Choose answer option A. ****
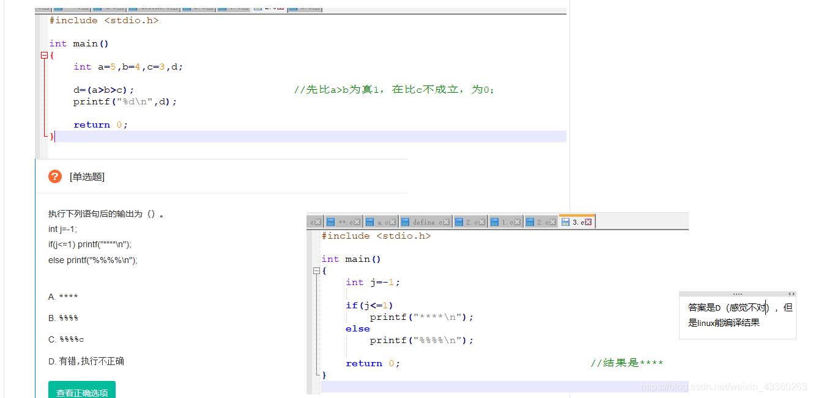The height and width of the screenshot is (398, 813). (x=63, y=297)
